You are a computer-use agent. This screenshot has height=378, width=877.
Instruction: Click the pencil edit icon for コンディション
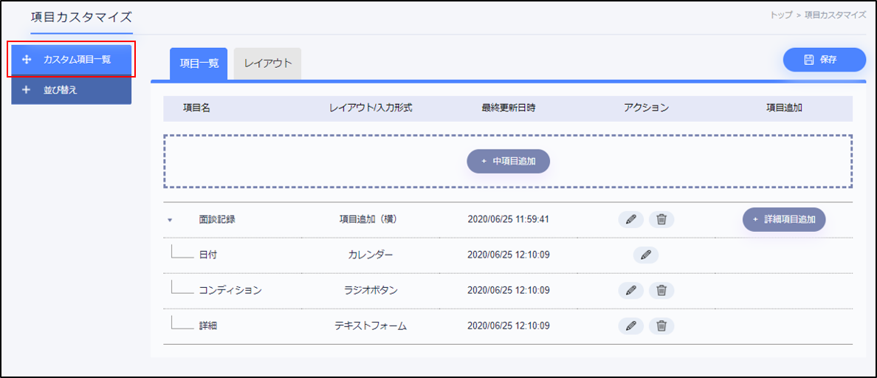[x=630, y=290]
